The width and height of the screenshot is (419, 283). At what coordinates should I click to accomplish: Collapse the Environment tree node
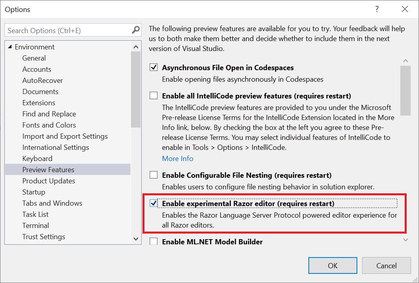click(x=10, y=47)
